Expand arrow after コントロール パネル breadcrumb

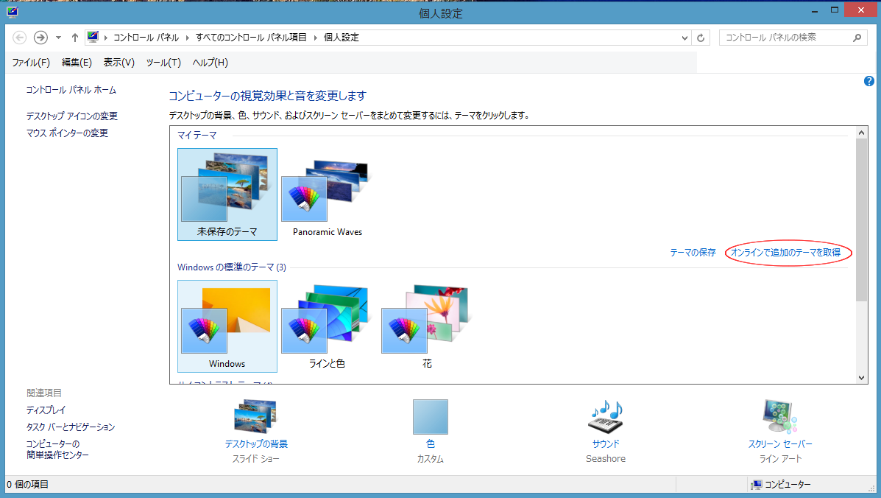[x=188, y=38]
